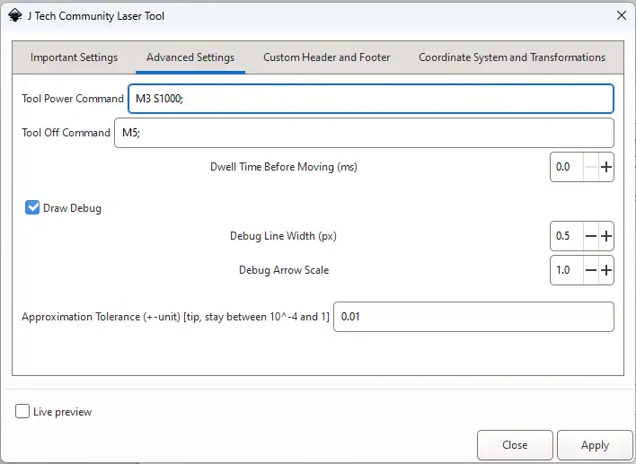Open the Custom Header and Footer tab
The image size is (636, 464).
326,57
